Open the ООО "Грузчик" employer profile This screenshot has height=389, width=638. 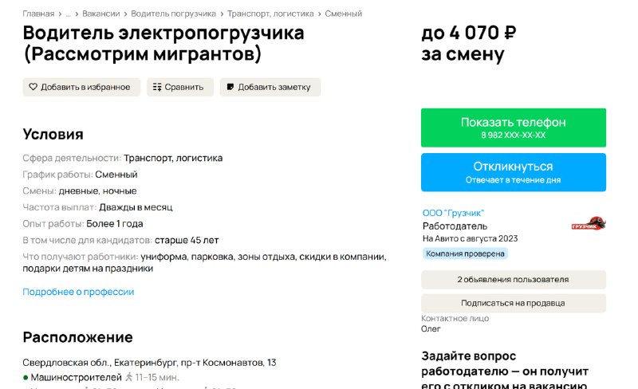pos(453,213)
